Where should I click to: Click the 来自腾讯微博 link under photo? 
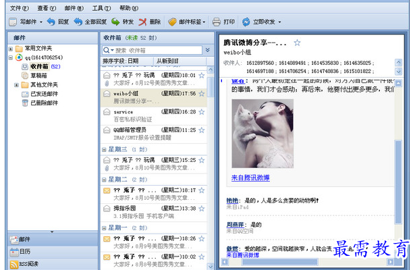point(250,178)
